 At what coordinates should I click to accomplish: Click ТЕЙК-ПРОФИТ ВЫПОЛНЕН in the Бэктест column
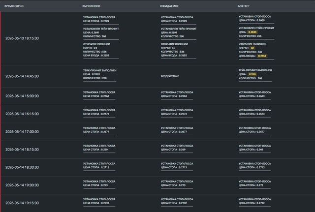pyautogui.click(x=255, y=70)
